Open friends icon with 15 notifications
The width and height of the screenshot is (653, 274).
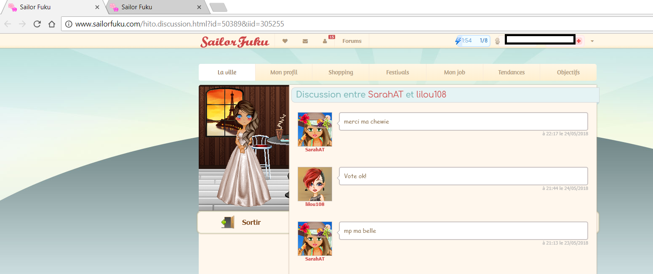pos(325,41)
